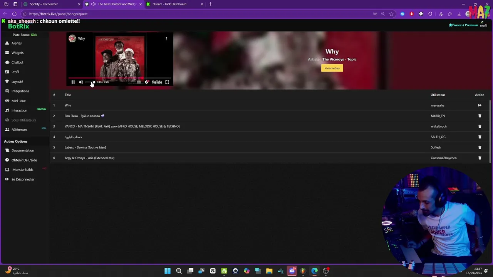Open the browser favorites list icon
493x277 pixels.
pos(450,14)
